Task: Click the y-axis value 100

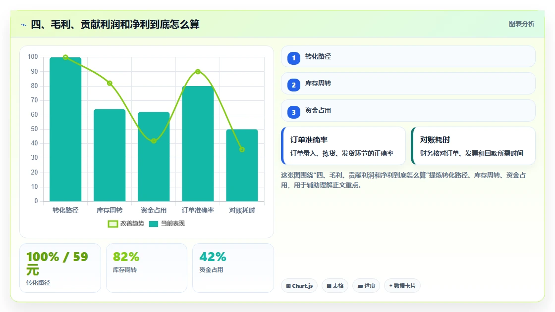Action: [x=33, y=56]
